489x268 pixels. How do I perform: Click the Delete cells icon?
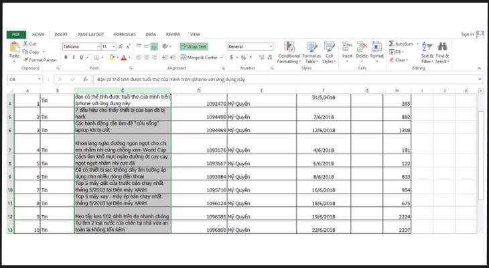(x=362, y=48)
